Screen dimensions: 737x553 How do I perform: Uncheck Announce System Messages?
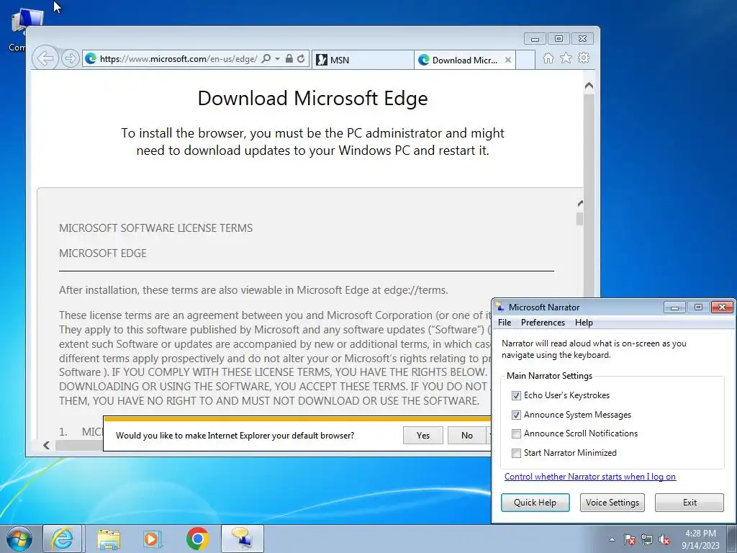tap(516, 415)
